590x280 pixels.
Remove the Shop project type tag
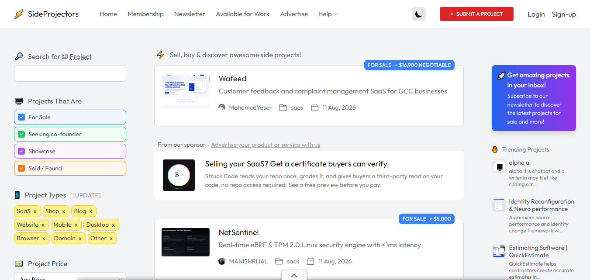[x=64, y=211]
